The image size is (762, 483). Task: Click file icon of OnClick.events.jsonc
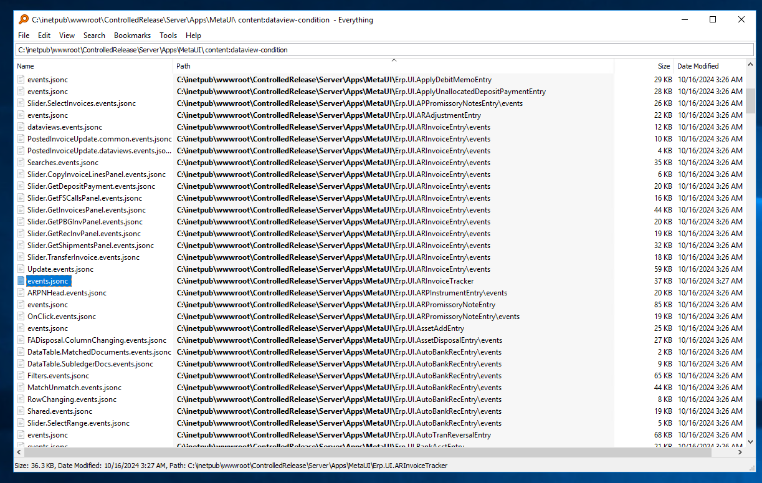(21, 317)
